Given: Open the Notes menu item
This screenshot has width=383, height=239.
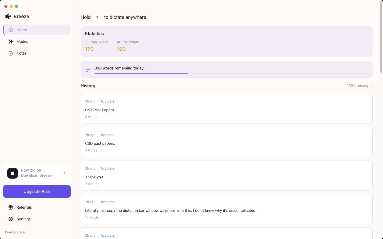Looking at the screenshot, I should (22, 53).
